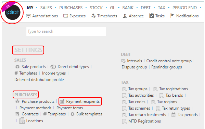Screen dimensions: 205x129
Task: Click the Notifications flag icon
Action: click(172, 16)
